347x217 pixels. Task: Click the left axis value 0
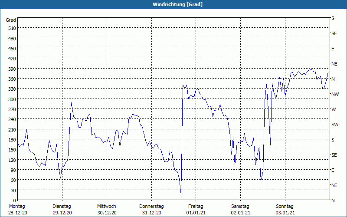coord(15,201)
